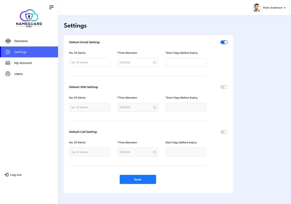
Task: Click the SMS Time Between field
Action: click(x=138, y=107)
